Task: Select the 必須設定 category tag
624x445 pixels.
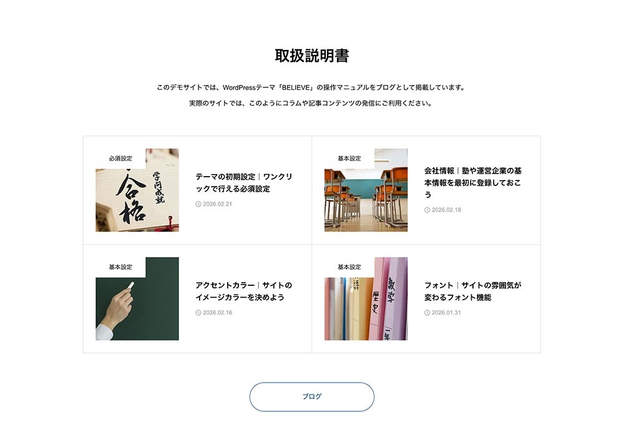Action: coord(120,159)
